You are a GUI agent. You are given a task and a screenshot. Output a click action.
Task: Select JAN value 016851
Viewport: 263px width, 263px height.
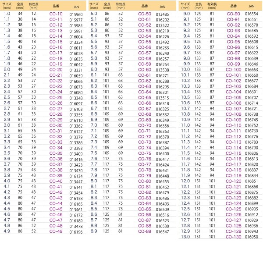click(x=252, y=181)
